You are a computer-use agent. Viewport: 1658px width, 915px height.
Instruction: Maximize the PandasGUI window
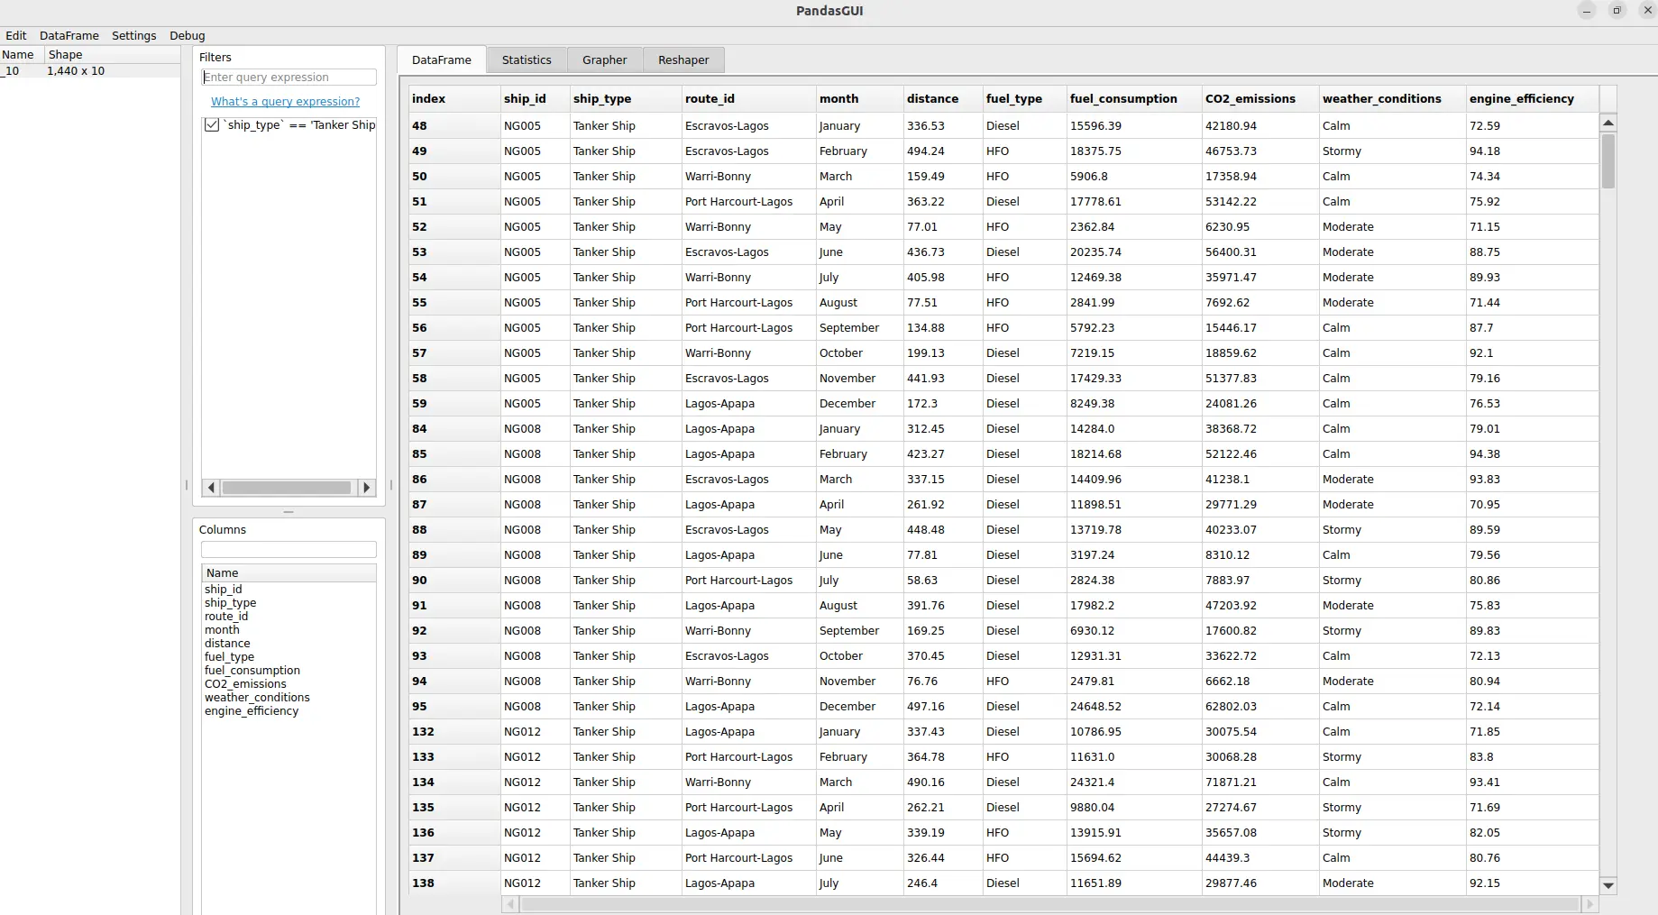click(1617, 11)
